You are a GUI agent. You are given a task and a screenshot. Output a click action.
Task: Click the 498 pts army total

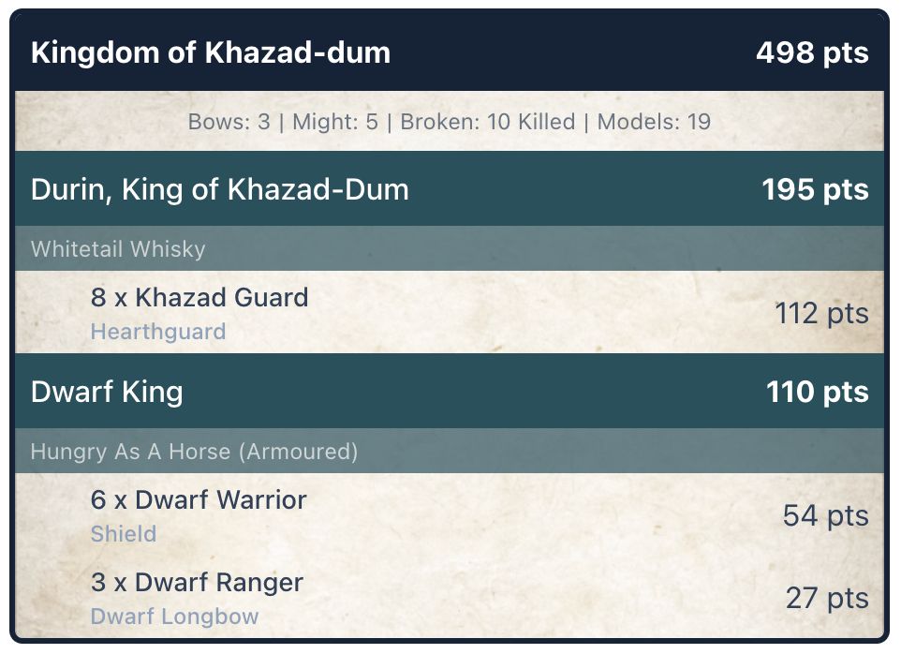[x=811, y=52]
